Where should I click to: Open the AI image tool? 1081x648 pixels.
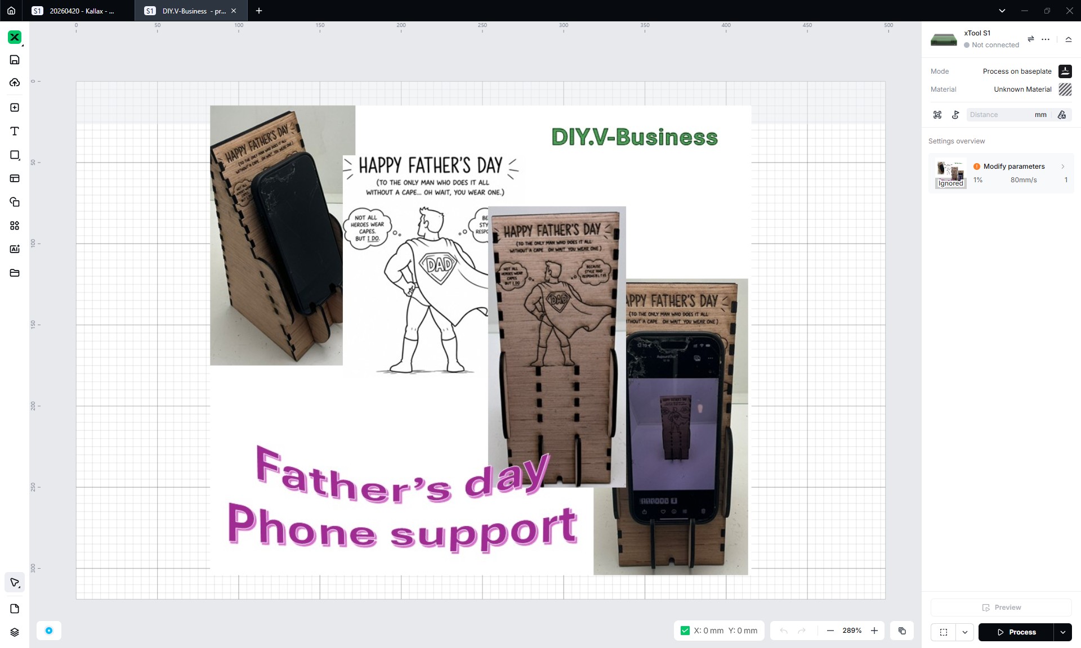[x=15, y=249]
